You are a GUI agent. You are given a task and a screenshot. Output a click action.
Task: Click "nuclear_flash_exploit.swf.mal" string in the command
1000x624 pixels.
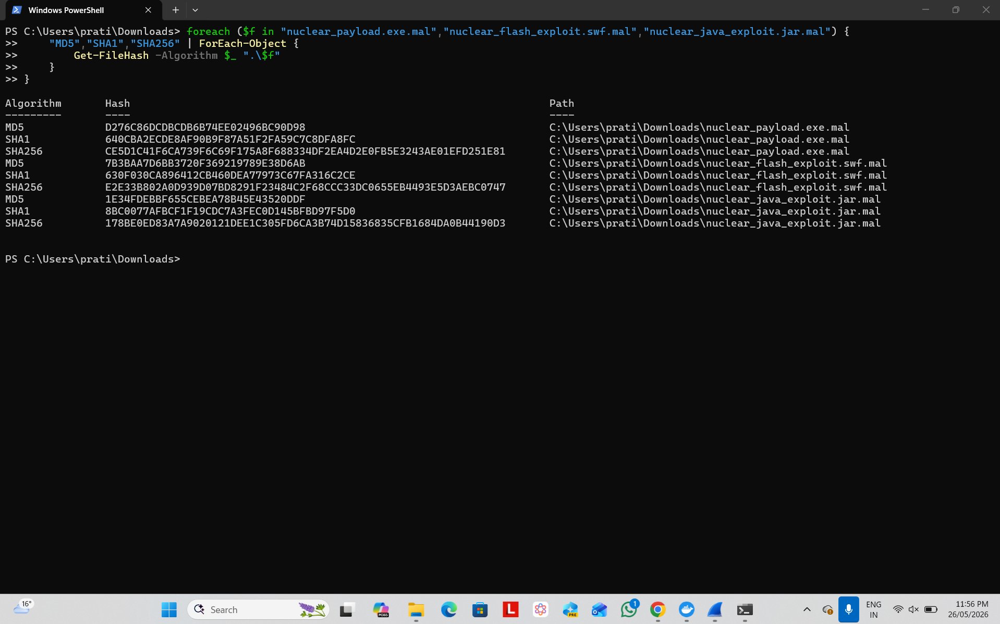(x=540, y=31)
